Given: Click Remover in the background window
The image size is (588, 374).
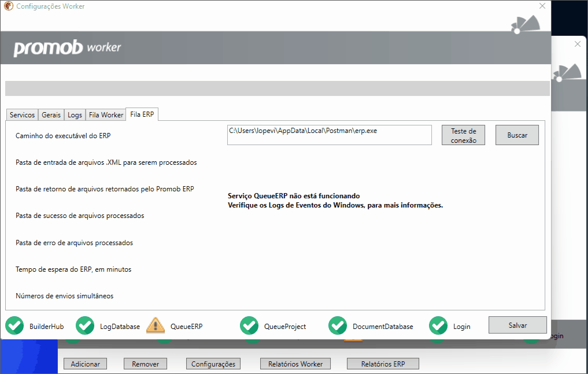Looking at the screenshot, I should [146, 364].
